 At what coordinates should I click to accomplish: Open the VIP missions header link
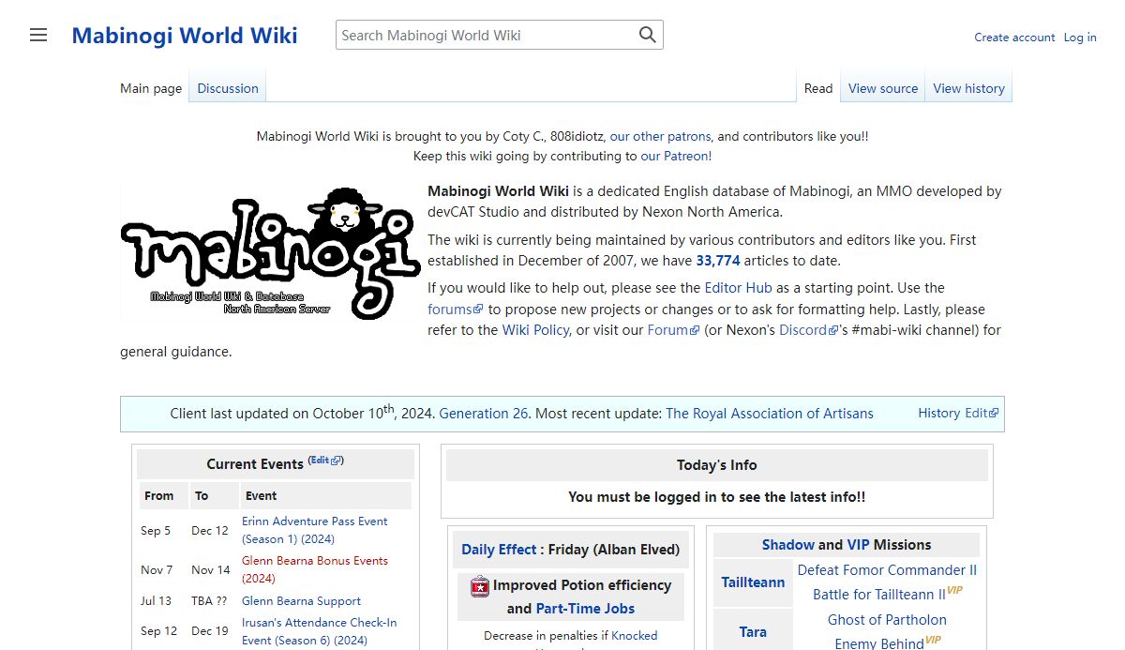pos(858,545)
